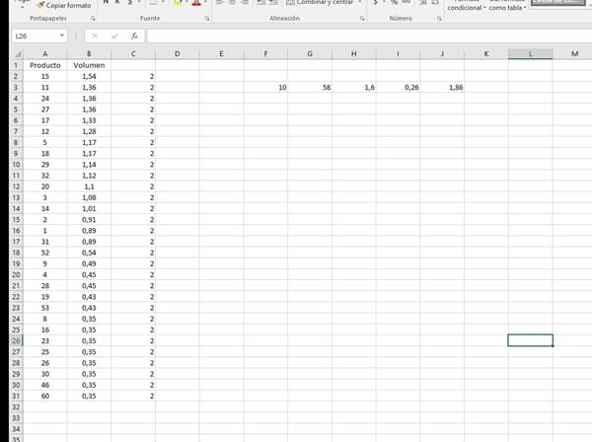The image size is (592, 442).
Task: Click cell G3 containing 58
Action: point(310,87)
